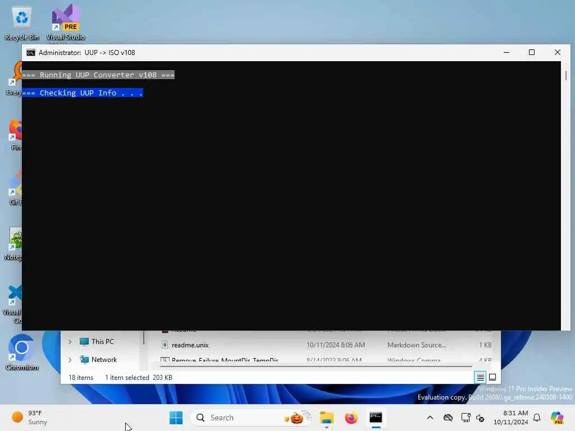Open the Recycle Bin desktop icon
Viewport: 575px width, 431px height.
tap(22, 24)
